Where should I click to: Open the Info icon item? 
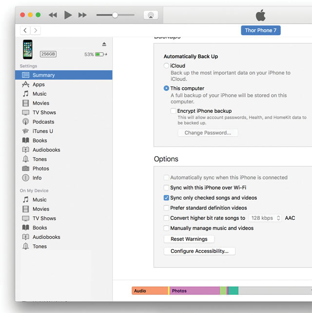coord(25,178)
